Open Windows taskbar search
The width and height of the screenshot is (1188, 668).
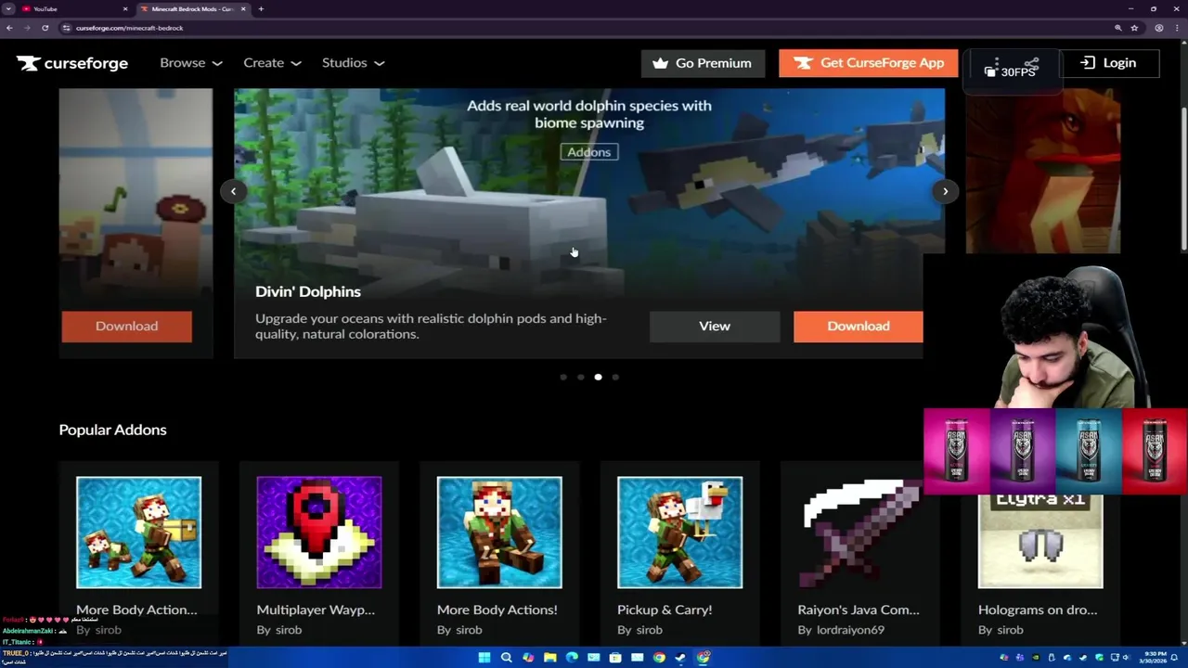pyautogui.click(x=507, y=658)
